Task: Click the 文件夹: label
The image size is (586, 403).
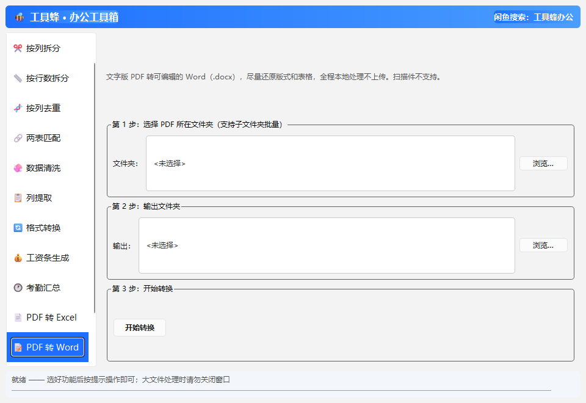Action: click(125, 164)
